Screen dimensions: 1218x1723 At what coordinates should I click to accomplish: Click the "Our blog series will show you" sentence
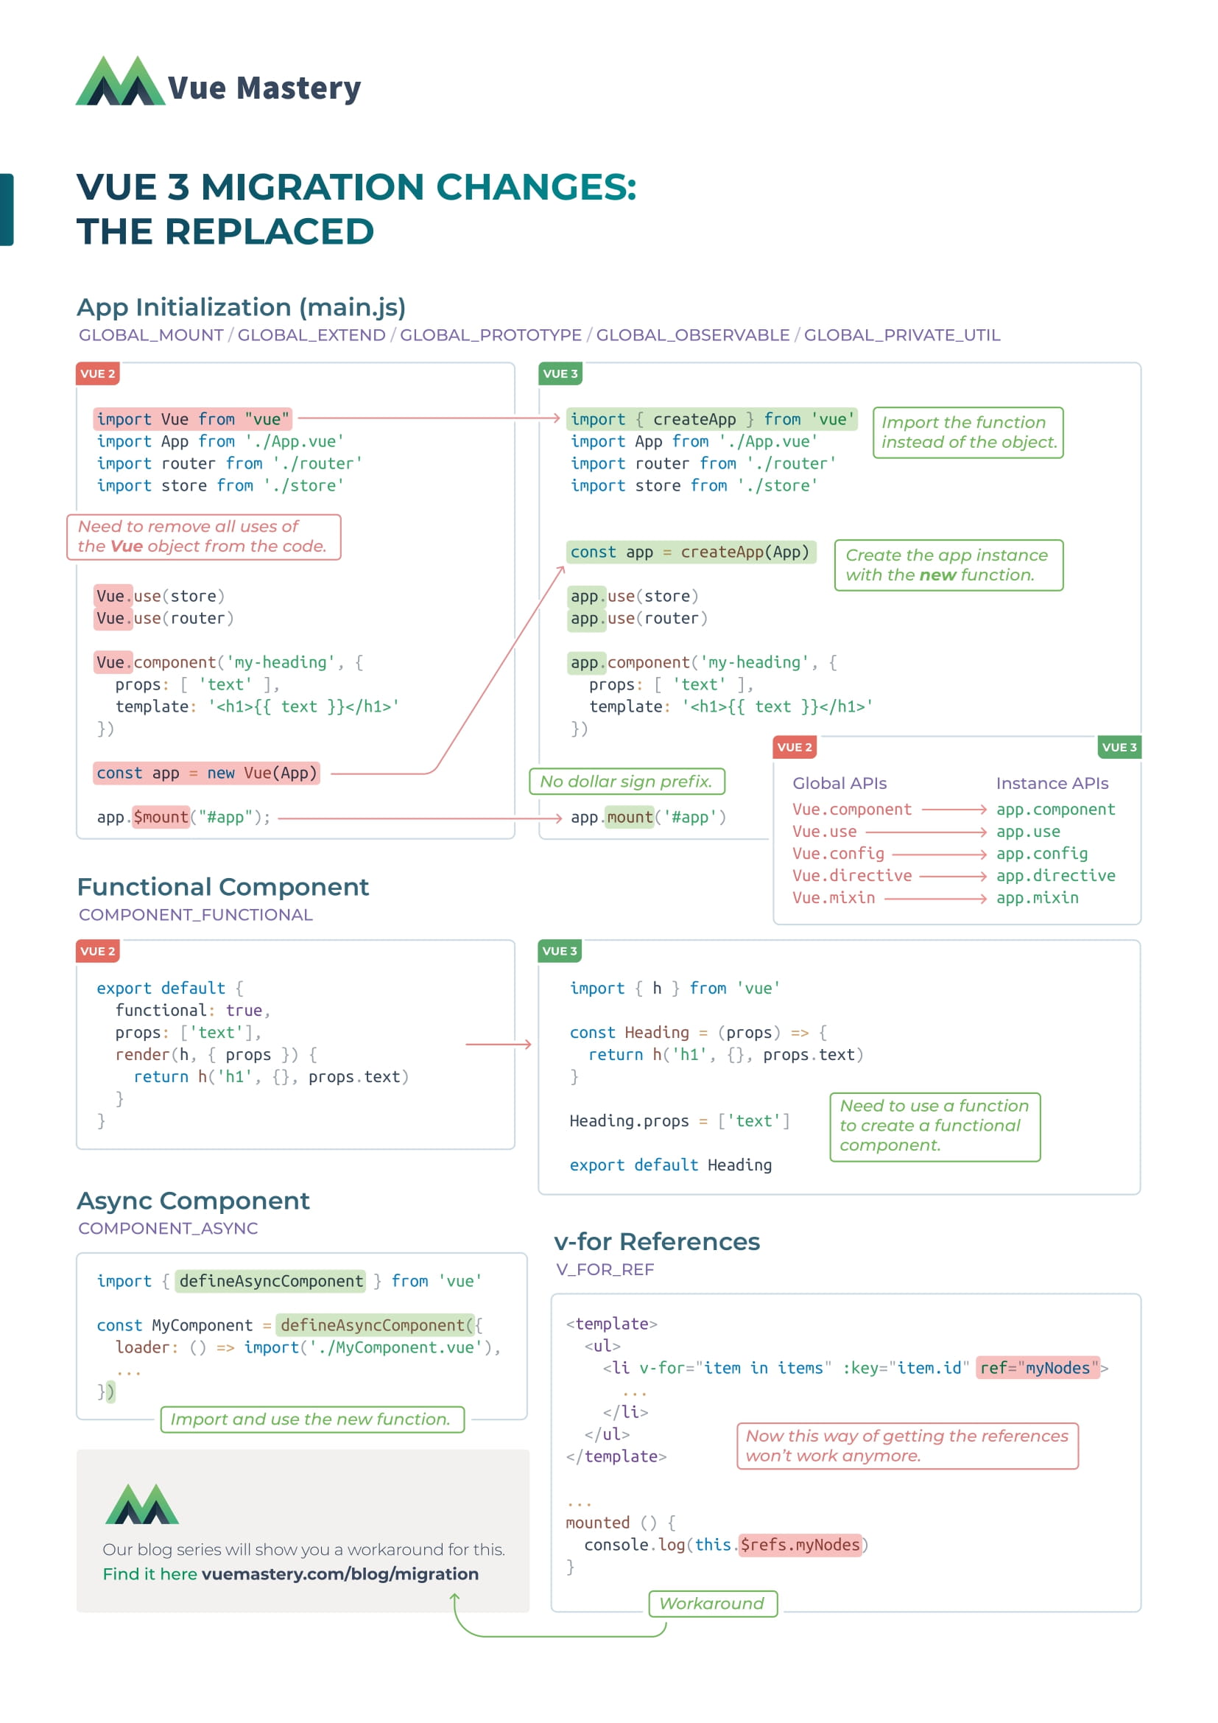coord(303,1550)
